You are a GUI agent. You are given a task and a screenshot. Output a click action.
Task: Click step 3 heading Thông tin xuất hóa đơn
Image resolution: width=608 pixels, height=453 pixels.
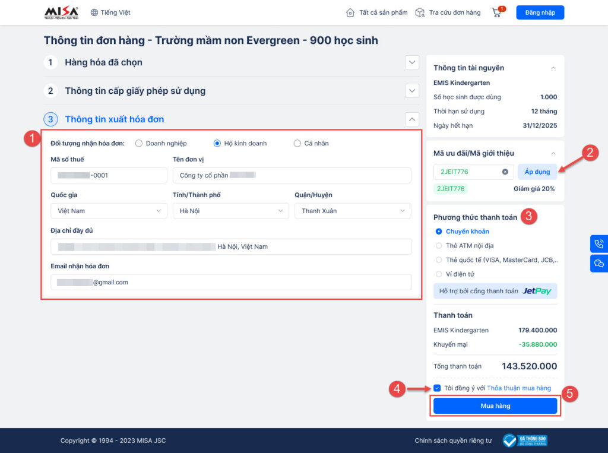pyautogui.click(x=115, y=119)
